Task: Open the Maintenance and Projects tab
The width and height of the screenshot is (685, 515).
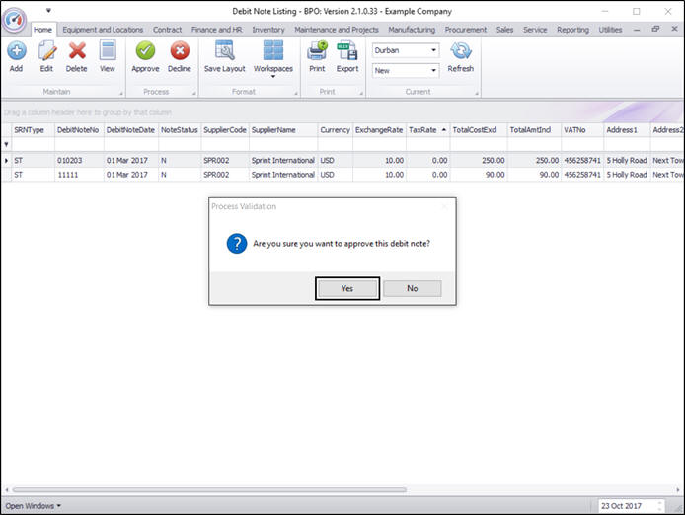Action: [x=337, y=30]
